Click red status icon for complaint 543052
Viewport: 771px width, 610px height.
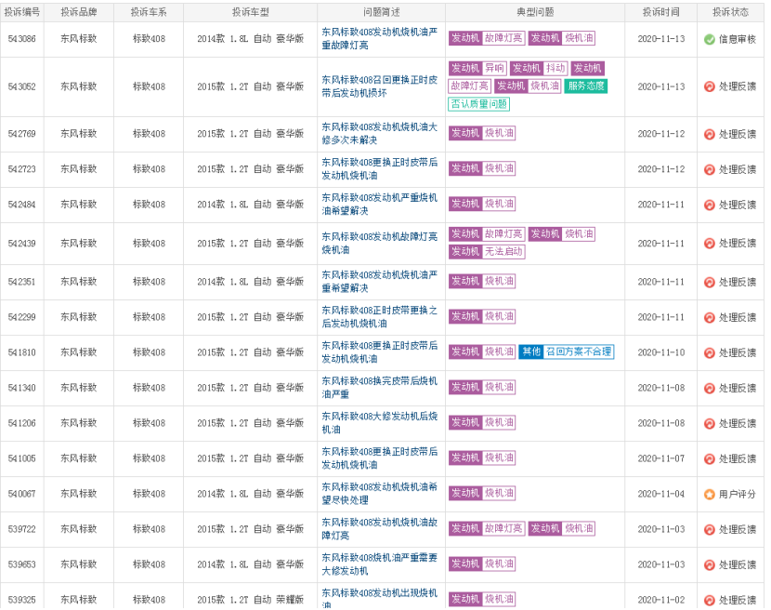click(709, 86)
